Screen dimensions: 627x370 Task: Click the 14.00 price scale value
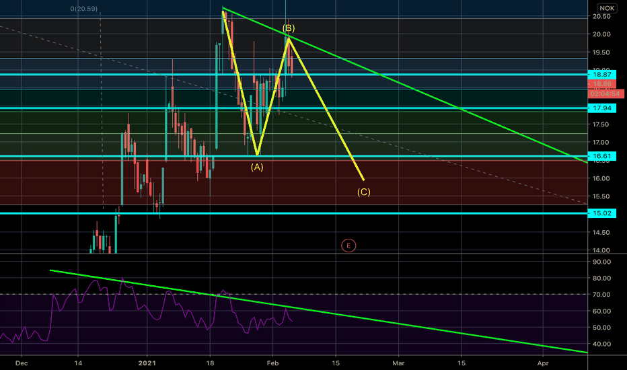(601, 250)
